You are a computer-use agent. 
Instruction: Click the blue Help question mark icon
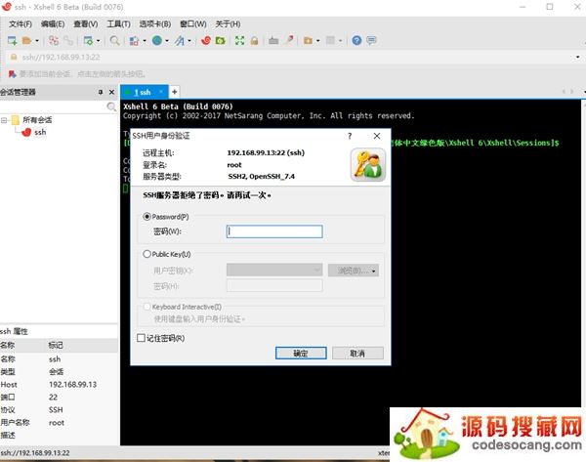(x=356, y=40)
